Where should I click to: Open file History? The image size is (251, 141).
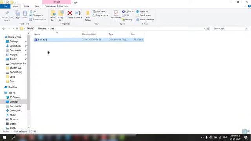(x=127, y=20)
